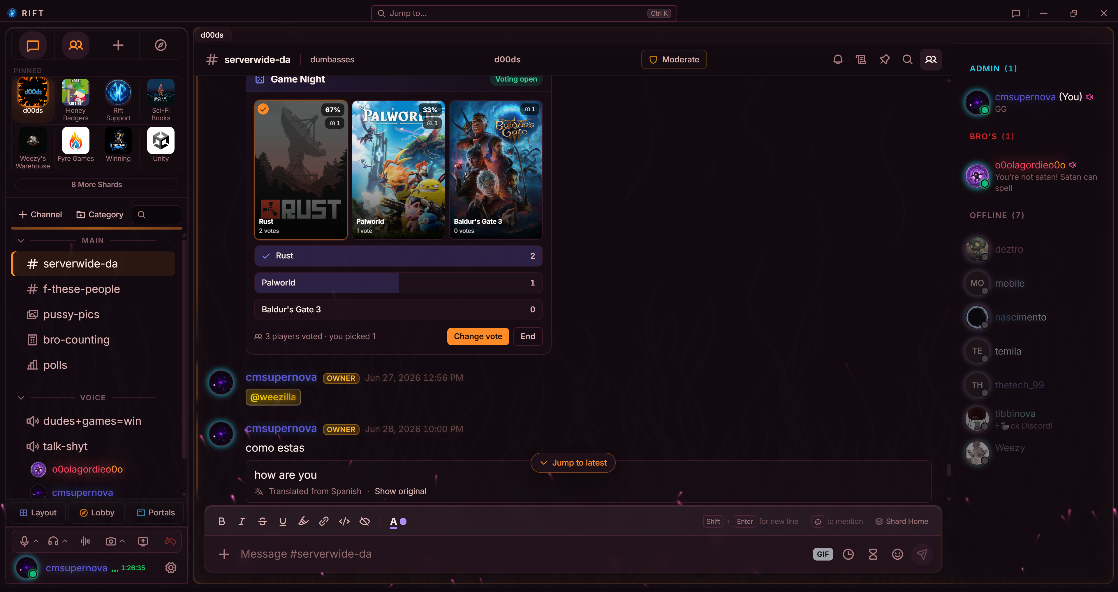Screen dimensions: 1118x592
Task: Click the Moderate button
Action: tap(674, 59)
